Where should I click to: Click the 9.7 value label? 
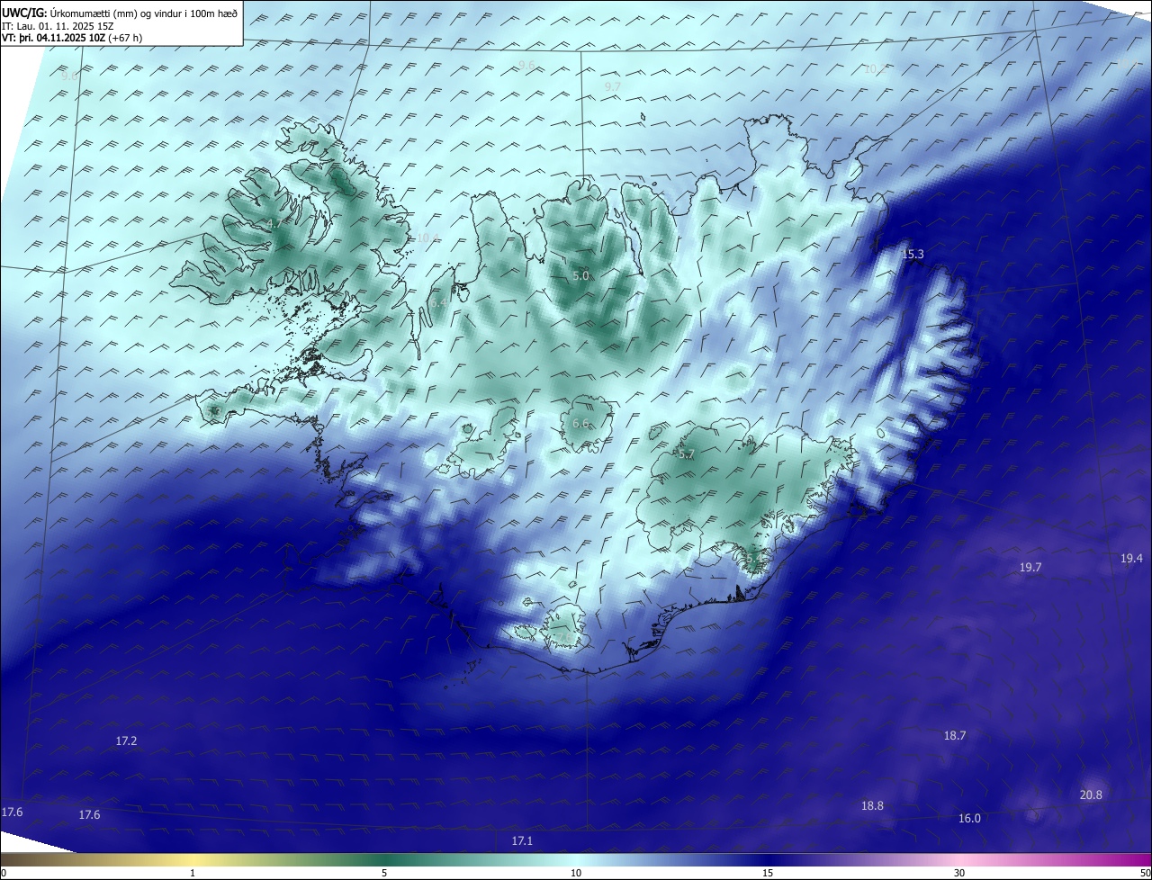point(613,86)
